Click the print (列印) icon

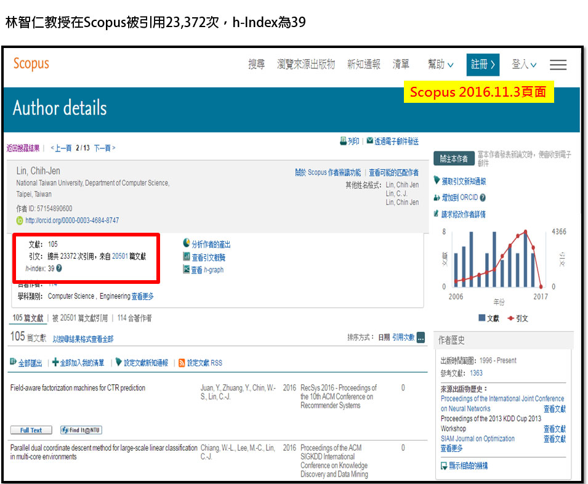[343, 141]
